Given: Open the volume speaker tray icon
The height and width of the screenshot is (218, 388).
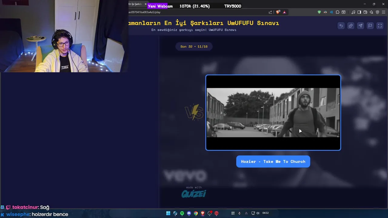Looking at the screenshot, I should point(258,213).
